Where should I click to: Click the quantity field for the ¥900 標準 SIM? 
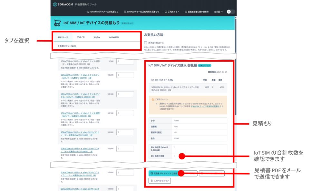click(x=125, y=61)
